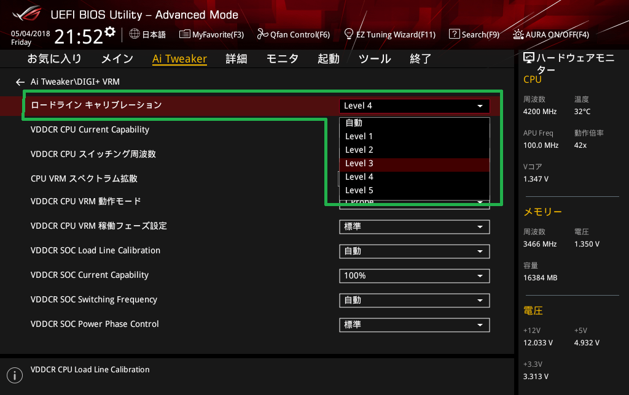Click the 05/04/2018 date
Viewport: 629px width, 395px height.
[31, 34]
